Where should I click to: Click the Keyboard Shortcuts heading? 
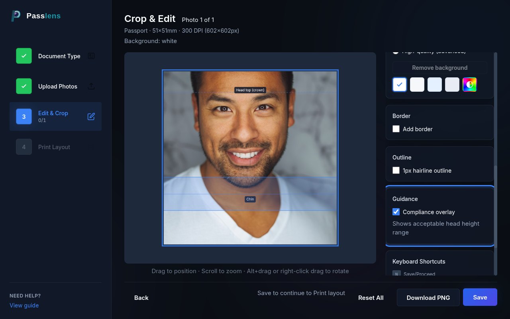pyautogui.click(x=419, y=262)
